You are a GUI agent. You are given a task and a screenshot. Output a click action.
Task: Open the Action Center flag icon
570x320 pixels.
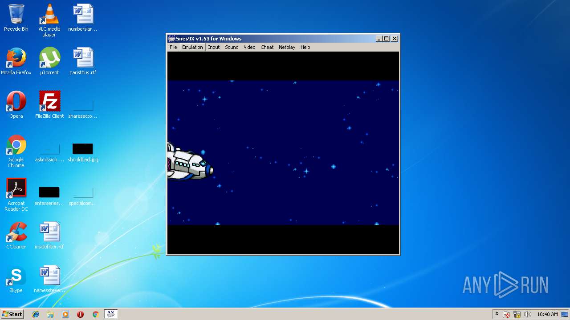507,314
